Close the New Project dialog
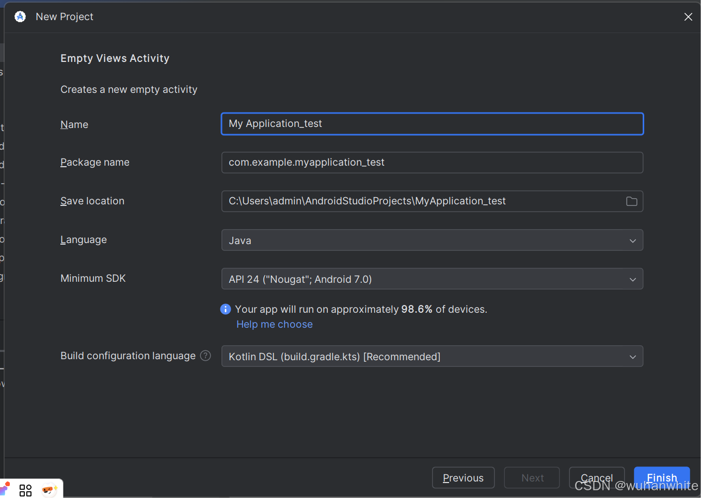Image resolution: width=701 pixels, height=498 pixels. [688, 17]
